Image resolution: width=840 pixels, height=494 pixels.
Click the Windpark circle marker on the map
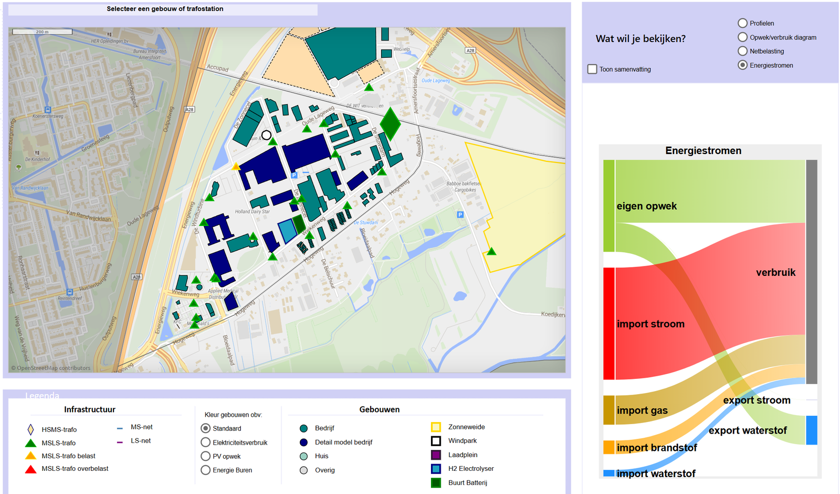(x=266, y=135)
